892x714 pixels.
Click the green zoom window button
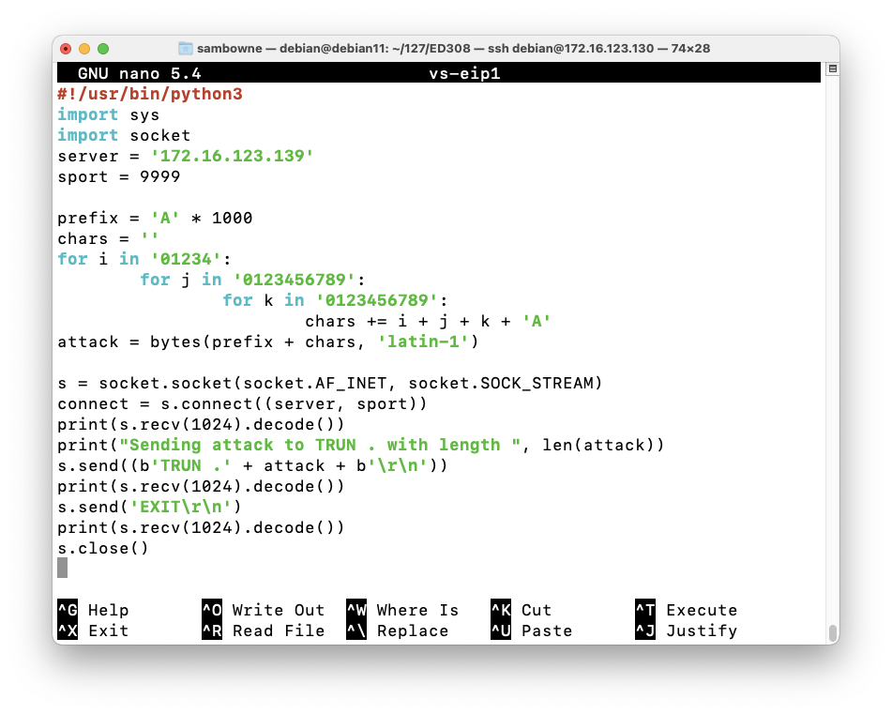pos(103,49)
